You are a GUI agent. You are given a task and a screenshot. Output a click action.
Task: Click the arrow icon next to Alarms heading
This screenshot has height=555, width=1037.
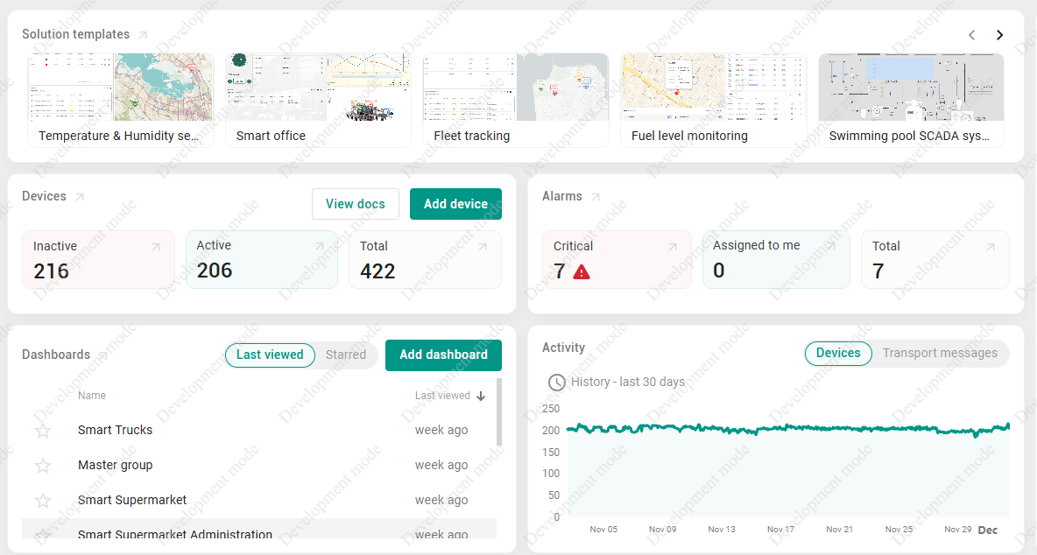click(596, 197)
